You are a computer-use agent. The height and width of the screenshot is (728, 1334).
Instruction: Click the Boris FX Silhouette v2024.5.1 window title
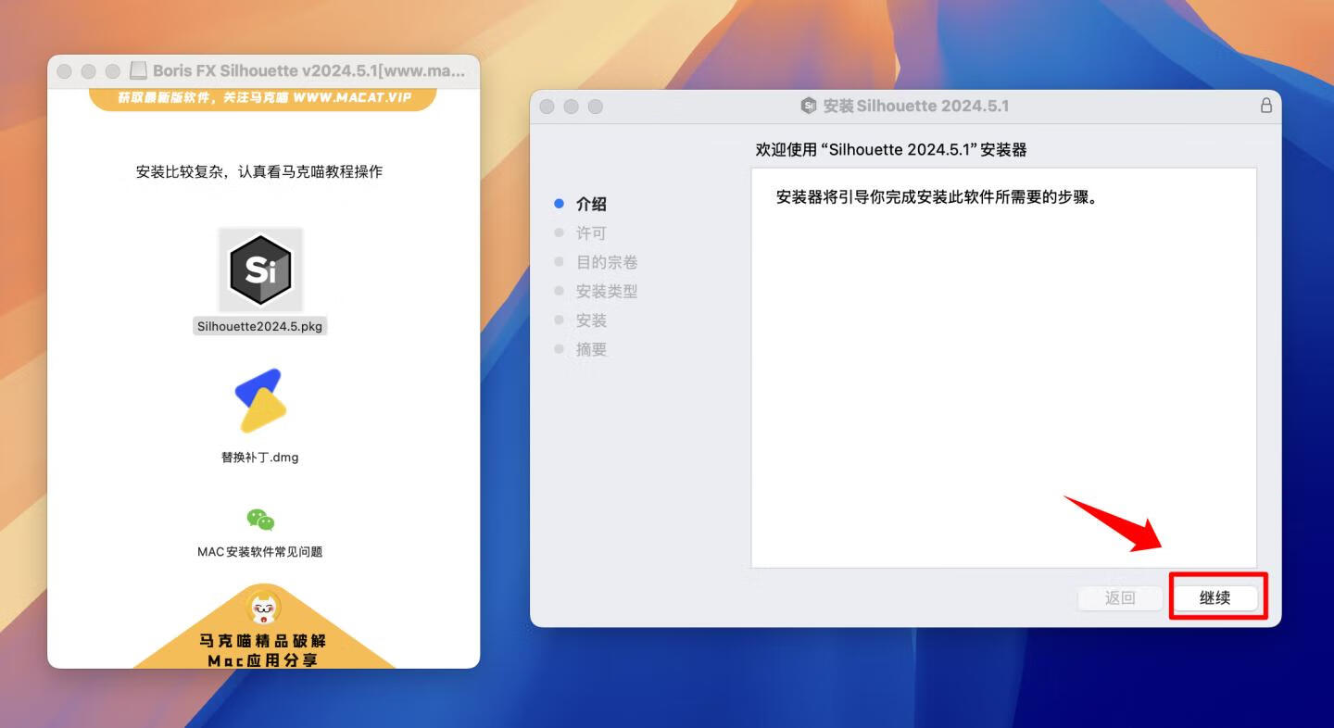tap(308, 70)
